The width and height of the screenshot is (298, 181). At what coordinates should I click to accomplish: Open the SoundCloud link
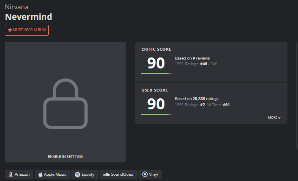click(x=118, y=175)
